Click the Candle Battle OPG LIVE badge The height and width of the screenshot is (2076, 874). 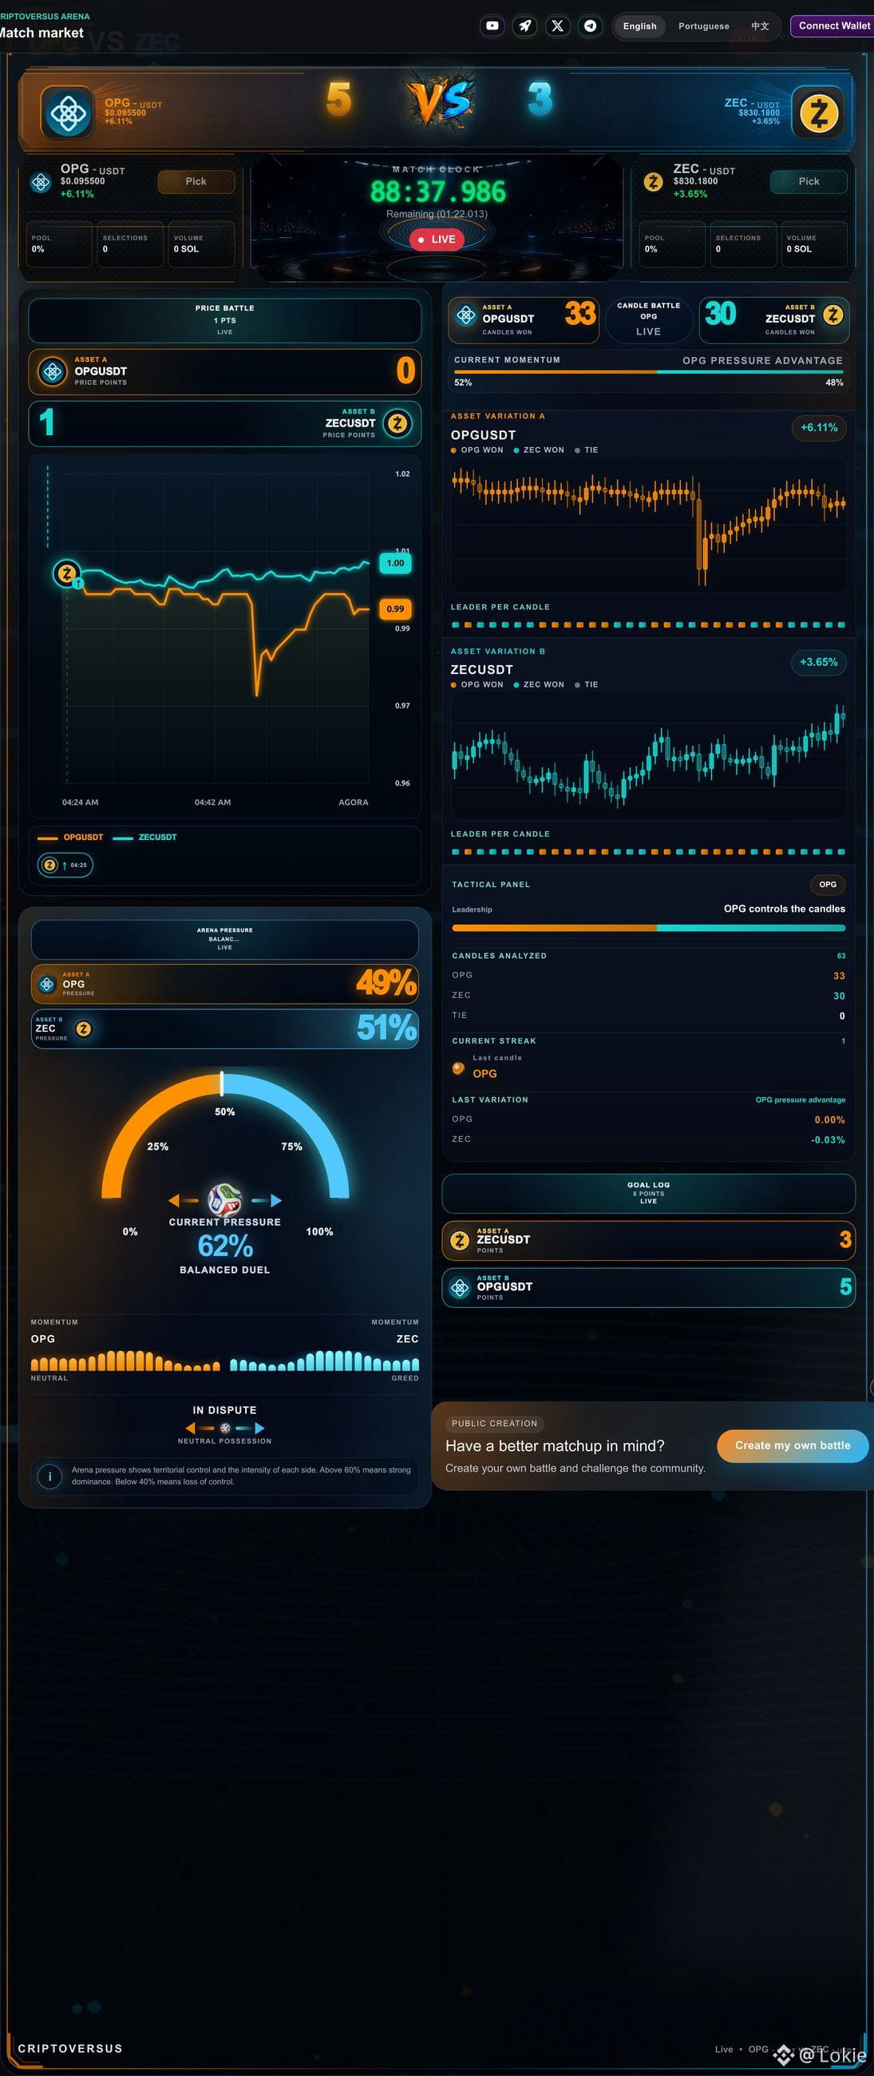[x=648, y=319]
